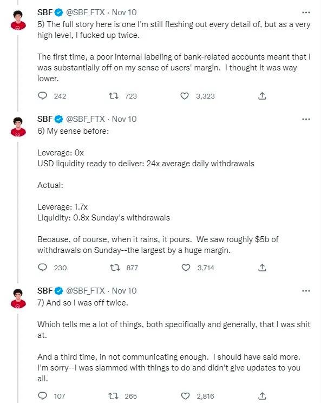Viewport: 321px width, 403px height.
Task: Like the tweet with 3,323 likes
Action: [x=185, y=96]
